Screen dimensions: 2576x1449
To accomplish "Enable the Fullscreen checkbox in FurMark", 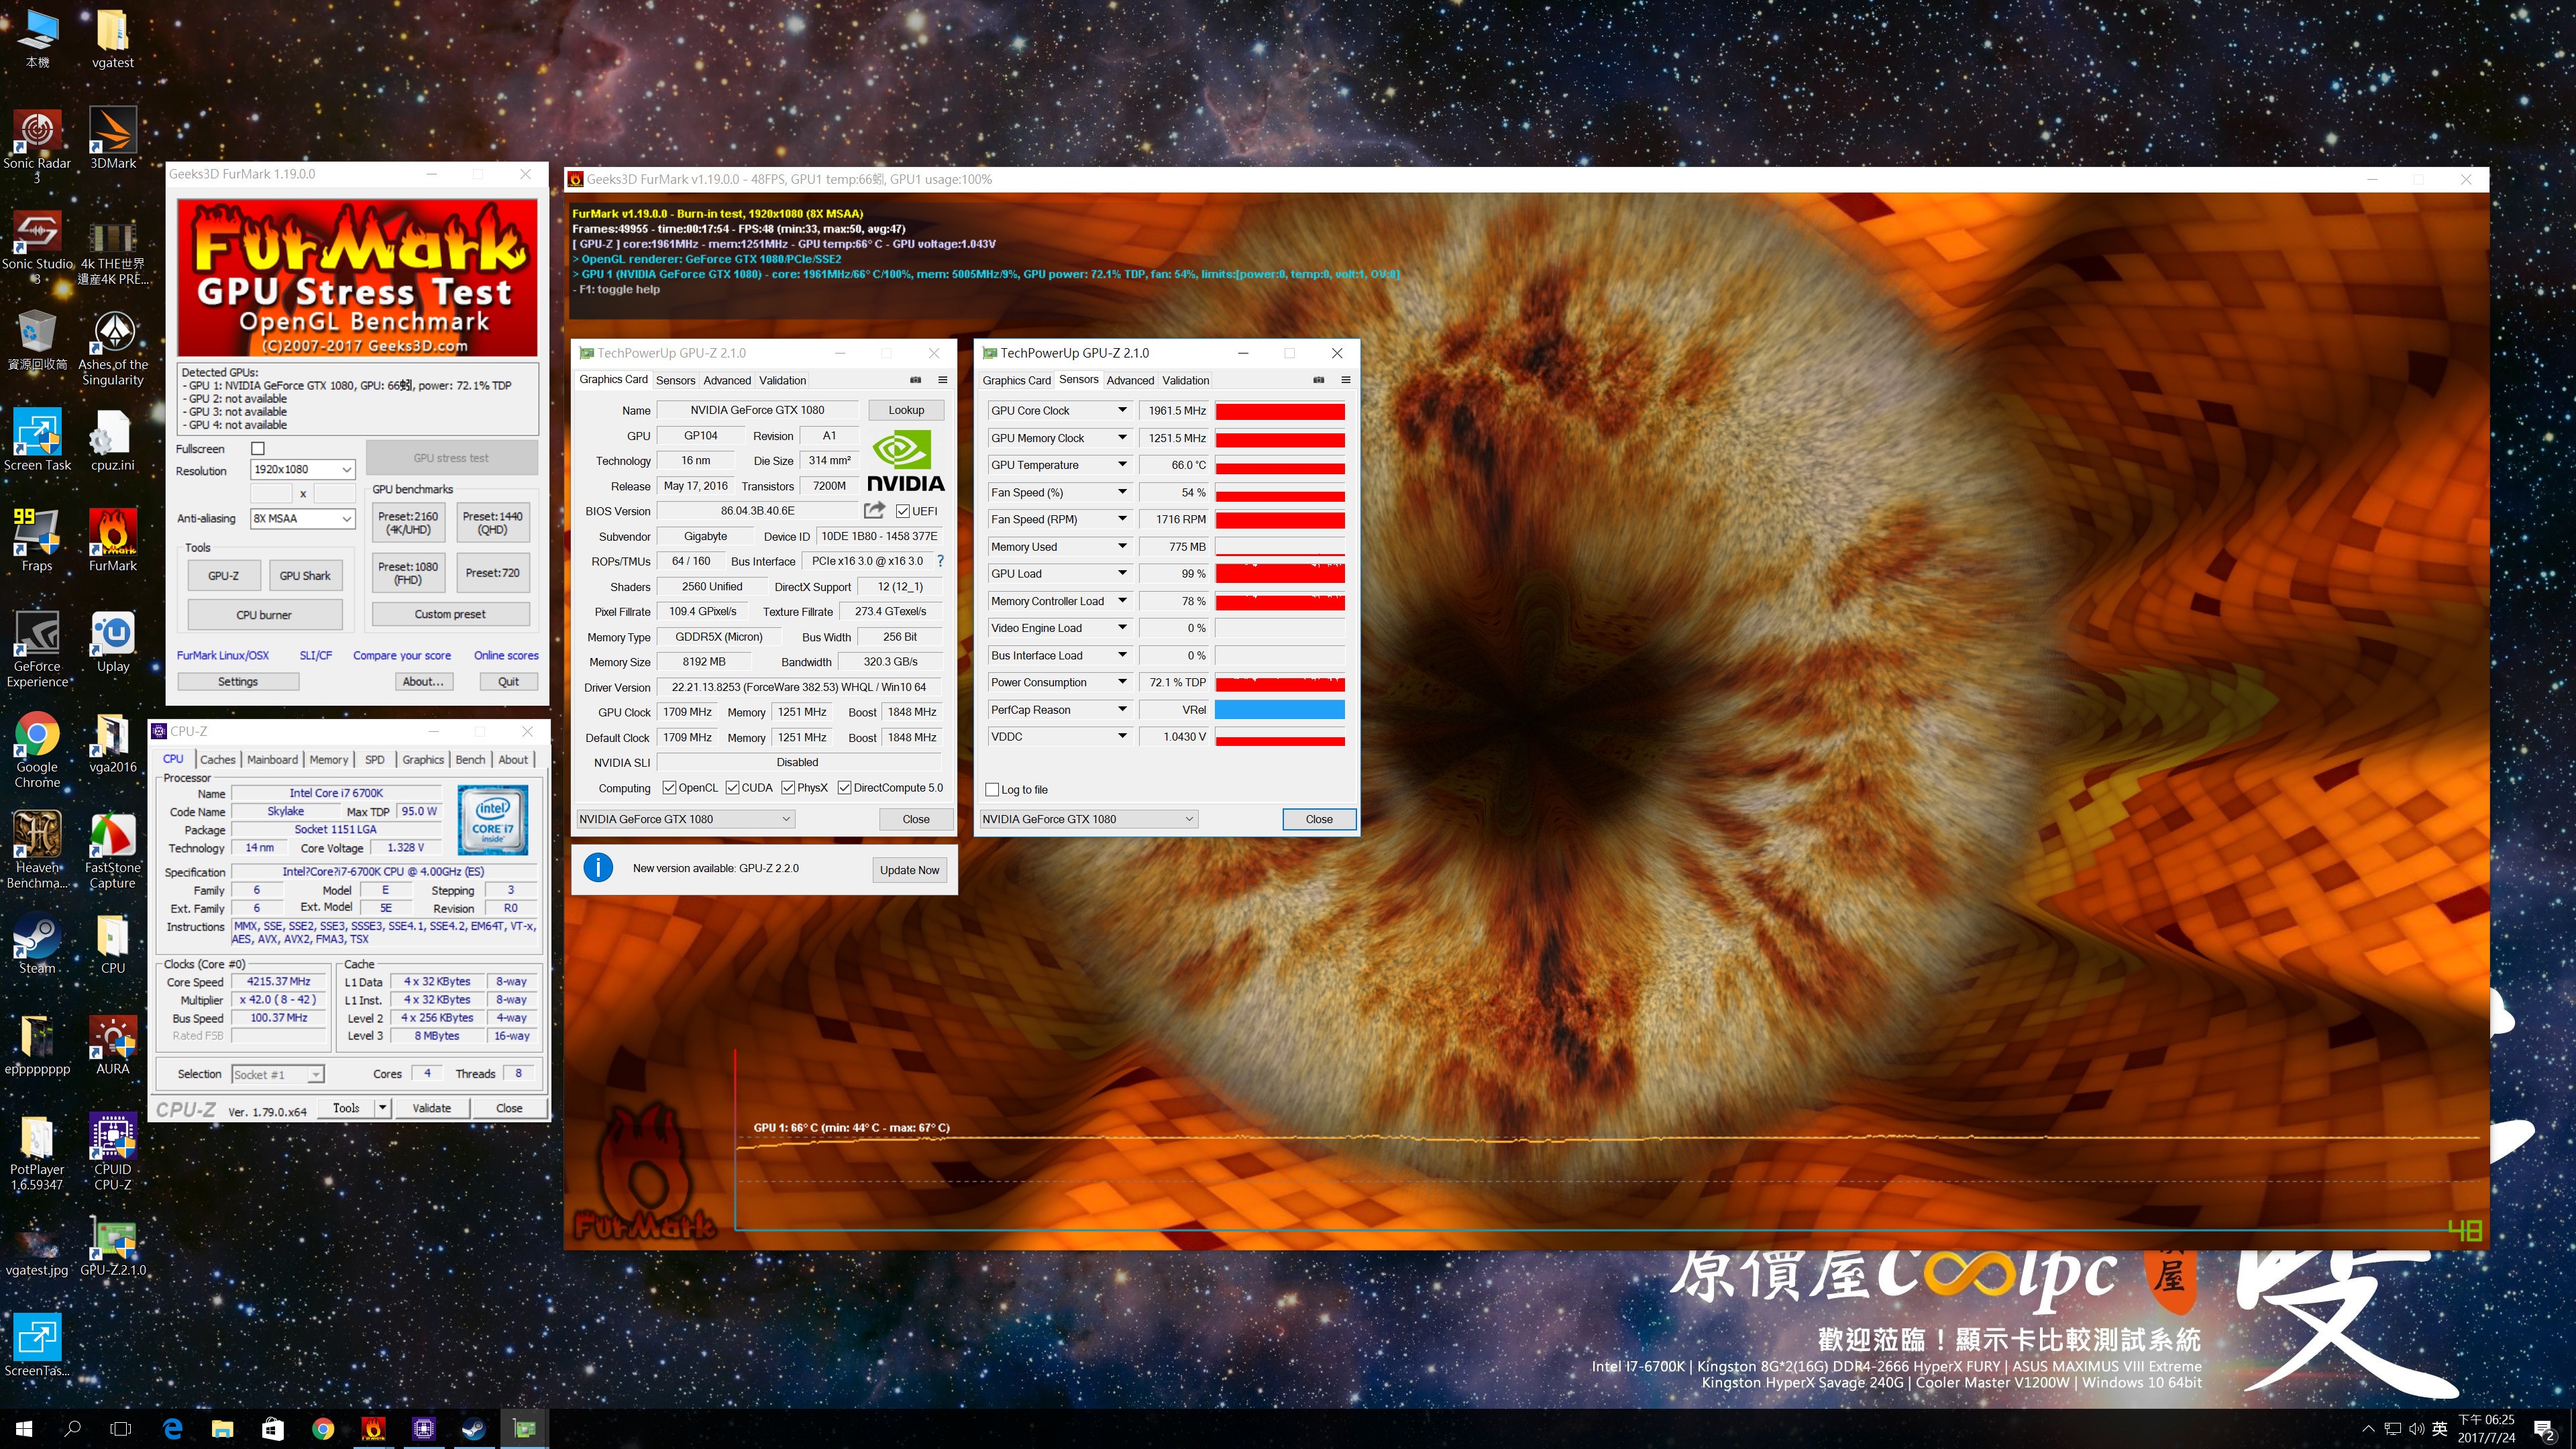I will click(258, 449).
